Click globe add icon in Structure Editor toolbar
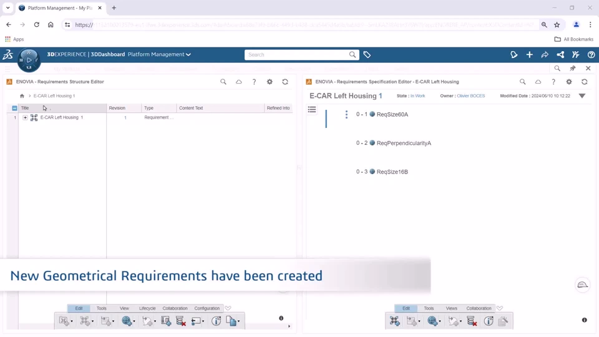This screenshot has height=337, width=599. (x=127, y=321)
